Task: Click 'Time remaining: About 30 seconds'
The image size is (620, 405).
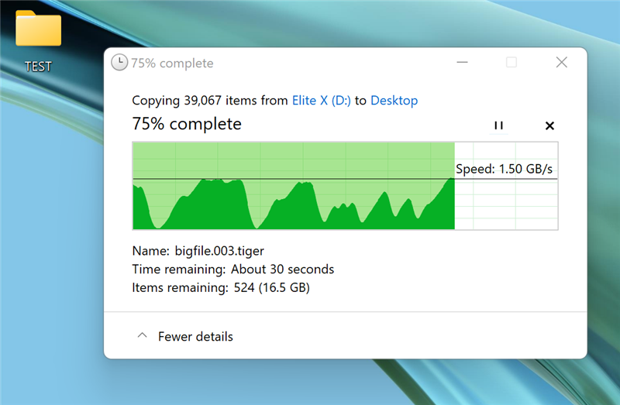Action: click(233, 269)
